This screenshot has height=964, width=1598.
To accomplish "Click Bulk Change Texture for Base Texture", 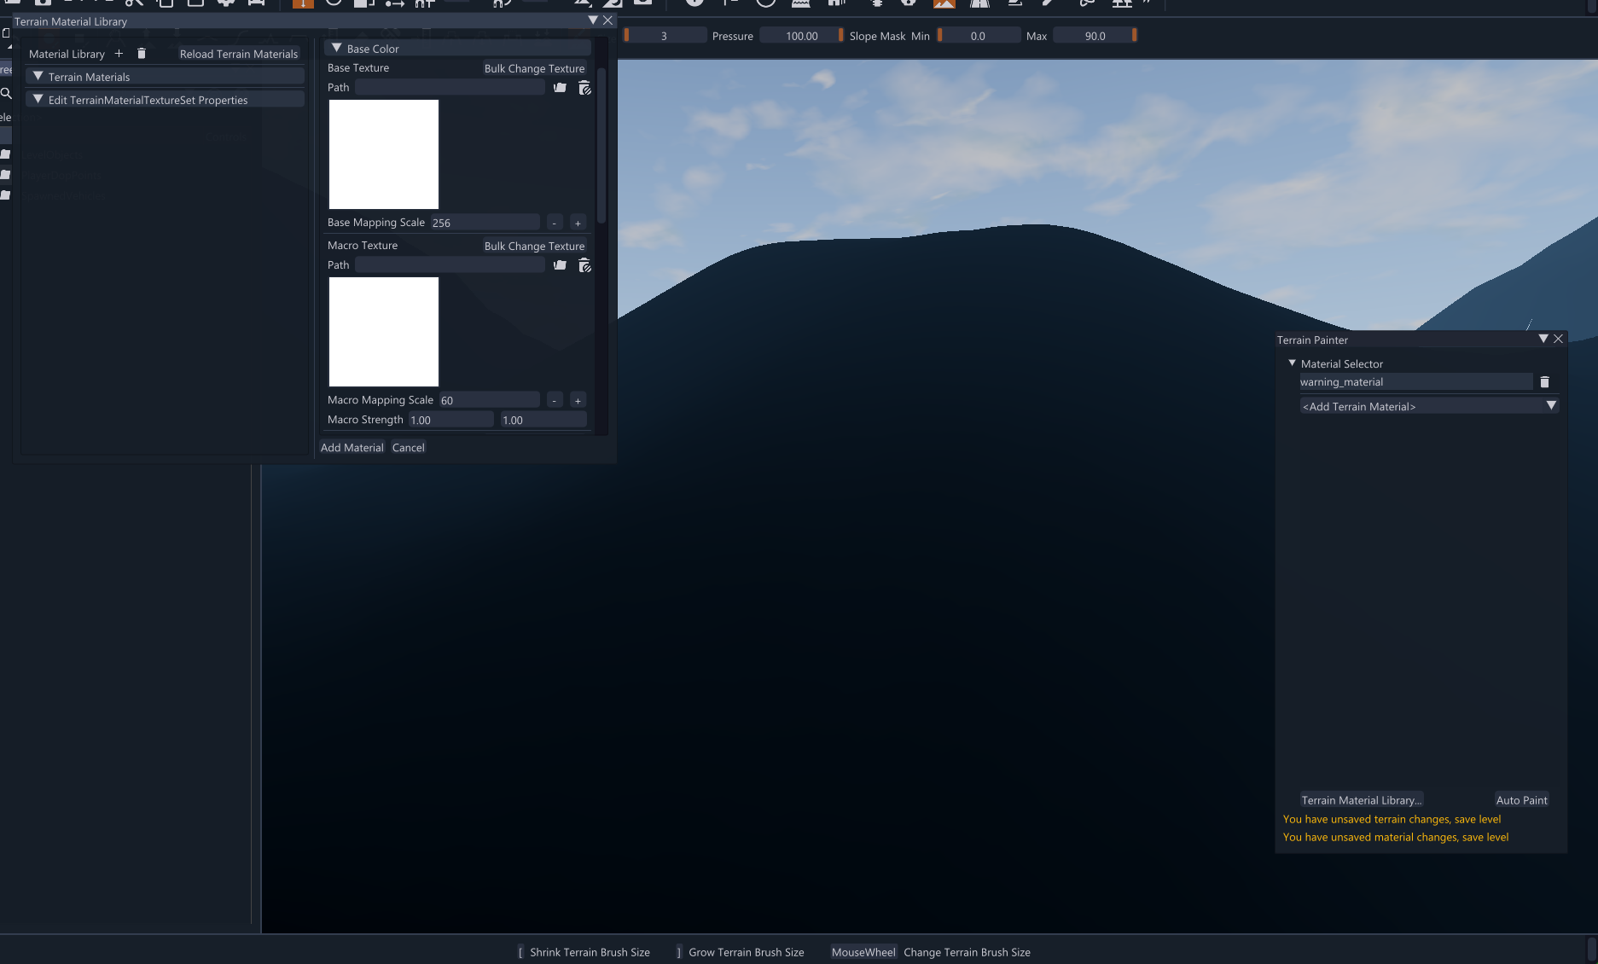I will point(534,68).
